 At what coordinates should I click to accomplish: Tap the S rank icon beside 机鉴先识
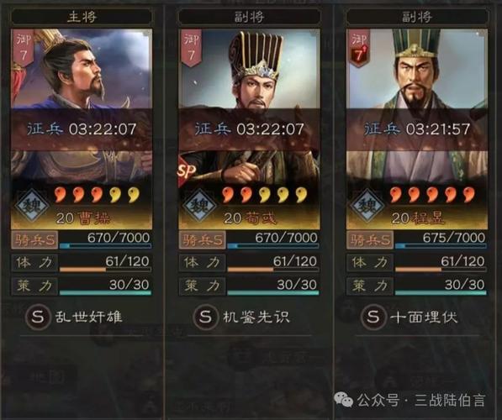[205, 317]
